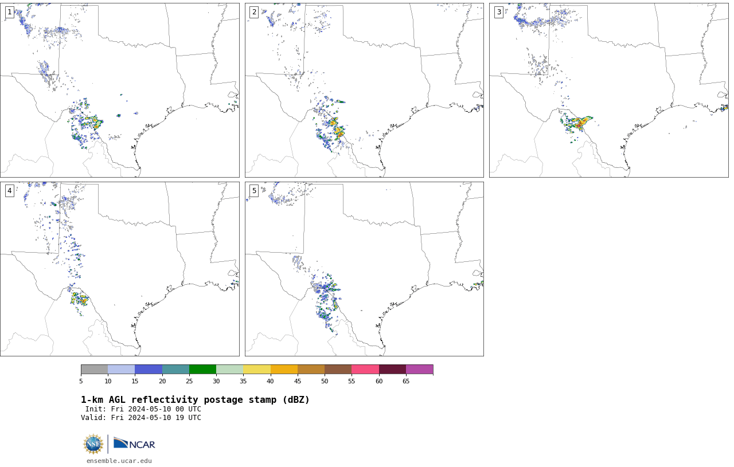This screenshot has height=467, width=734.
Task: Click colorbar tick label 50
Action: 325,382
